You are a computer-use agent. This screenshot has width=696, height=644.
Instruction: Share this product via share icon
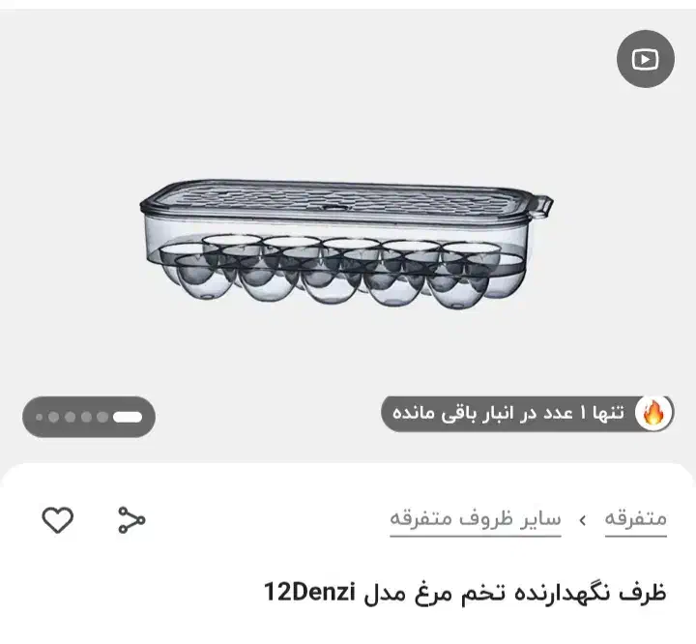(x=131, y=519)
